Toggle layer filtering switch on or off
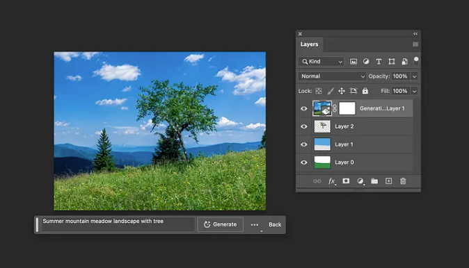This screenshot has width=469, height=268. pyautogui.click(x=416, y=61)
